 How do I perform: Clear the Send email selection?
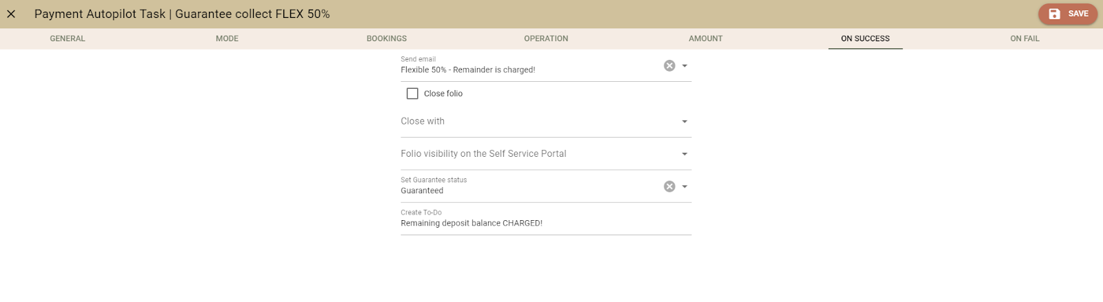pyautogui.click(x=669, y=66)
